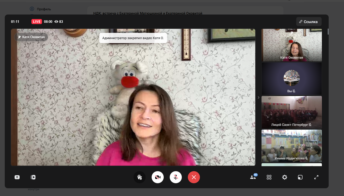Open the video playback icon in bottom bar

coord(33,177)
